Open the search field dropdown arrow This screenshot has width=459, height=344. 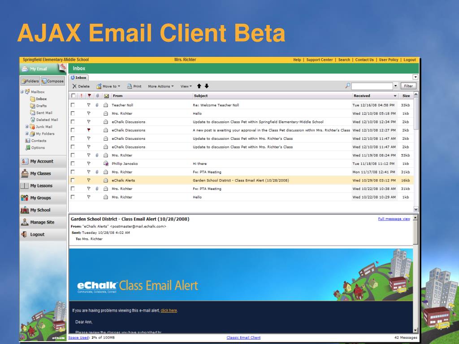pos(395,86)
